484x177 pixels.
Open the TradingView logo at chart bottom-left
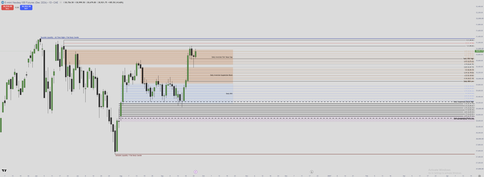tap(4, 171)
